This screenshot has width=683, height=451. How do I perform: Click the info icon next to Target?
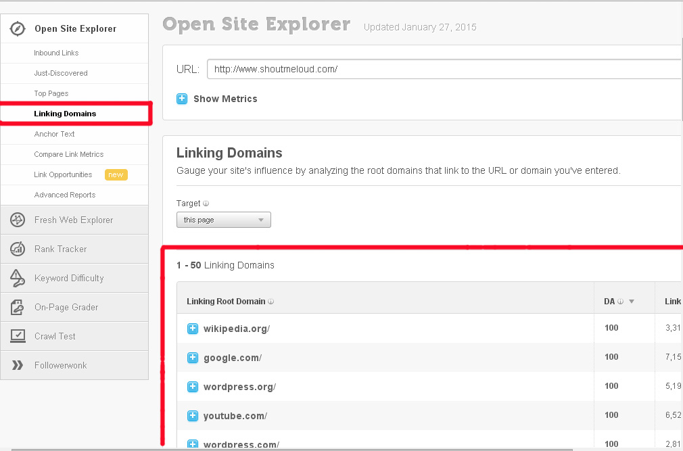[x=206, y=203]
